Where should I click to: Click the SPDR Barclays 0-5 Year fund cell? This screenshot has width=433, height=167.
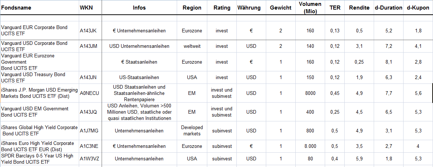click(x=37, y=159)
